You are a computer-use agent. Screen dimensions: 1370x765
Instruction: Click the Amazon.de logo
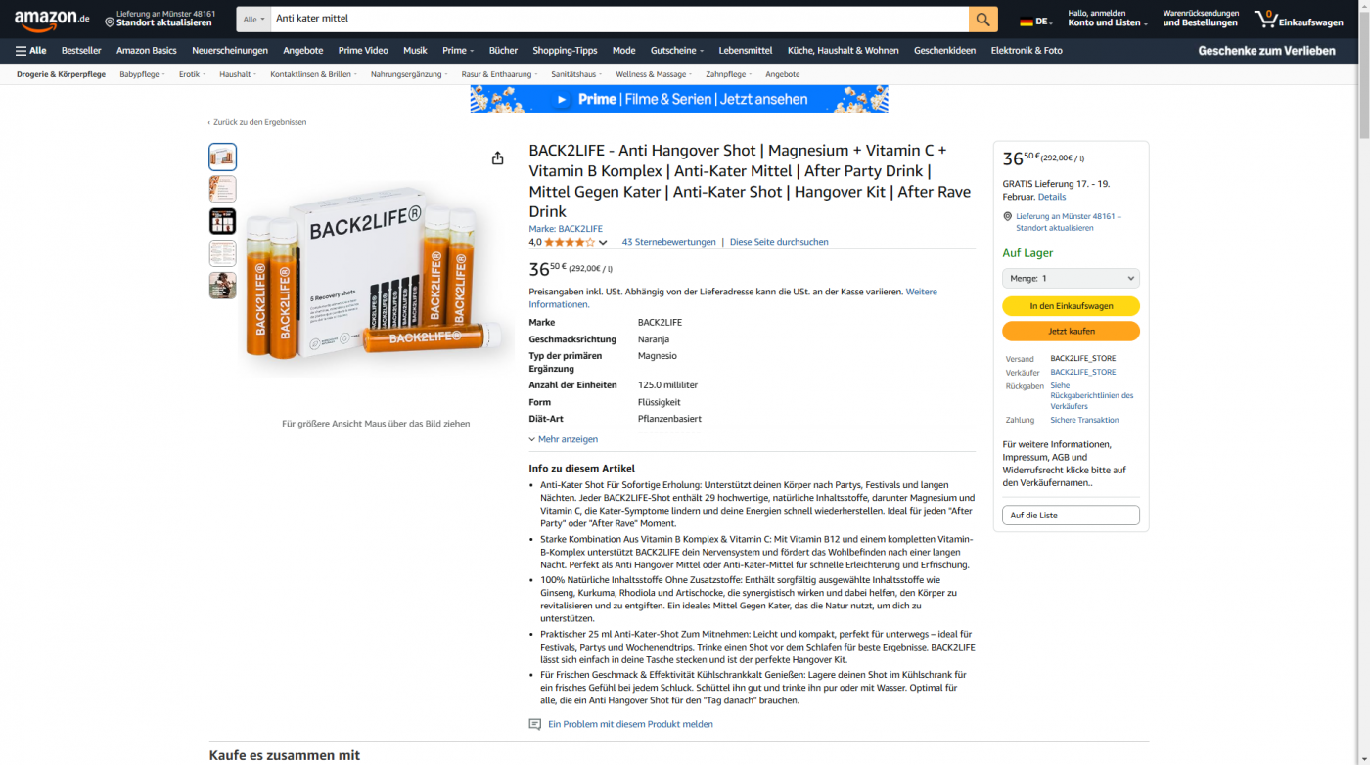coord(52,20)
